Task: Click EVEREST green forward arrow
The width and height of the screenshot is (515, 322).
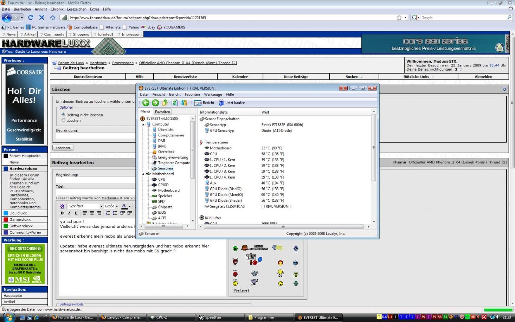Action: point(155,103)
